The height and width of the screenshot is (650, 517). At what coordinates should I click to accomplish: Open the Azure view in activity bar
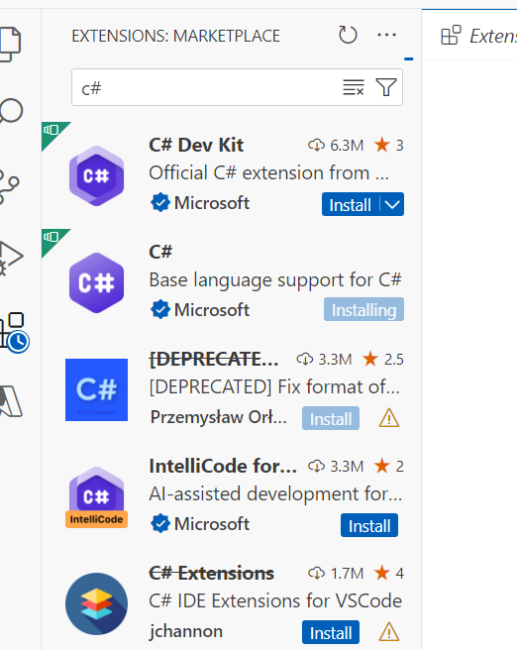(11, 400)
